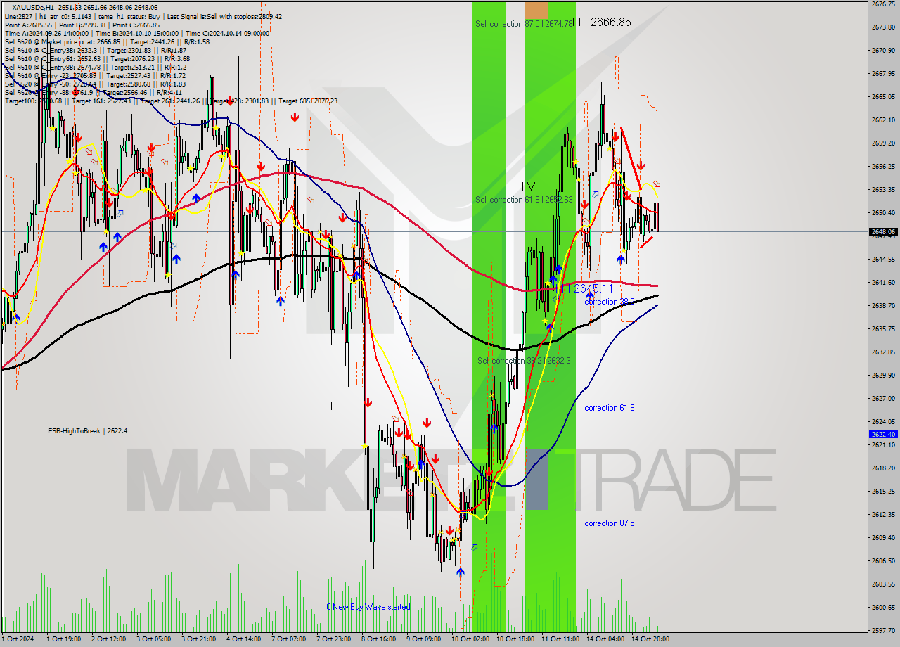Screen dimensions: 900x647
Task: Click the '1 Oct 2024' date axis label
Action: point(16,639)
